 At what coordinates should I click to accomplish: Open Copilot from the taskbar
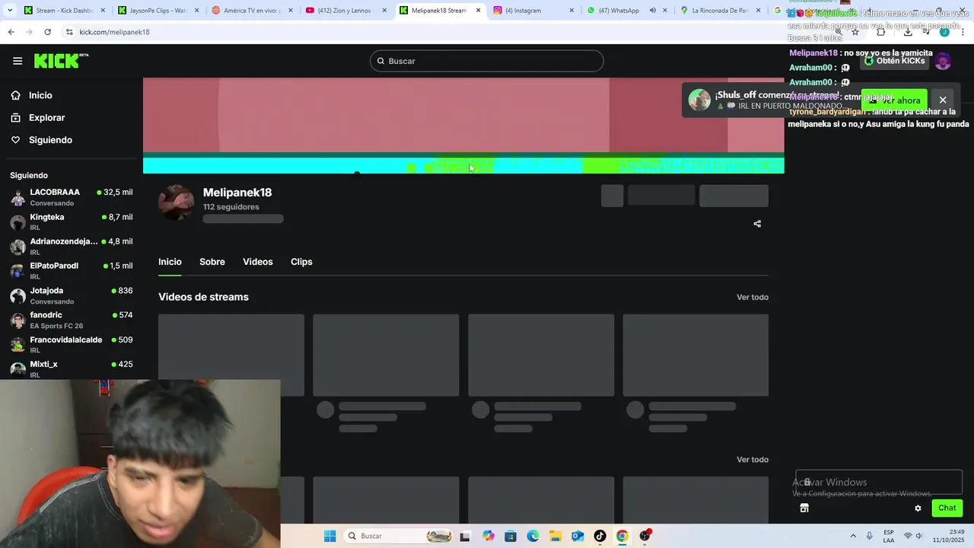click(x=489, y=536)
